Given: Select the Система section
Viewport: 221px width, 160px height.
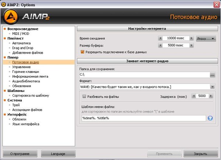Looking at the screenshot, I should pos(15,100).
